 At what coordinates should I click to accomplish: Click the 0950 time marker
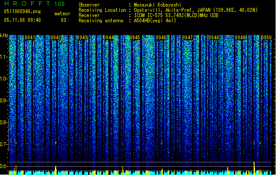266,38
